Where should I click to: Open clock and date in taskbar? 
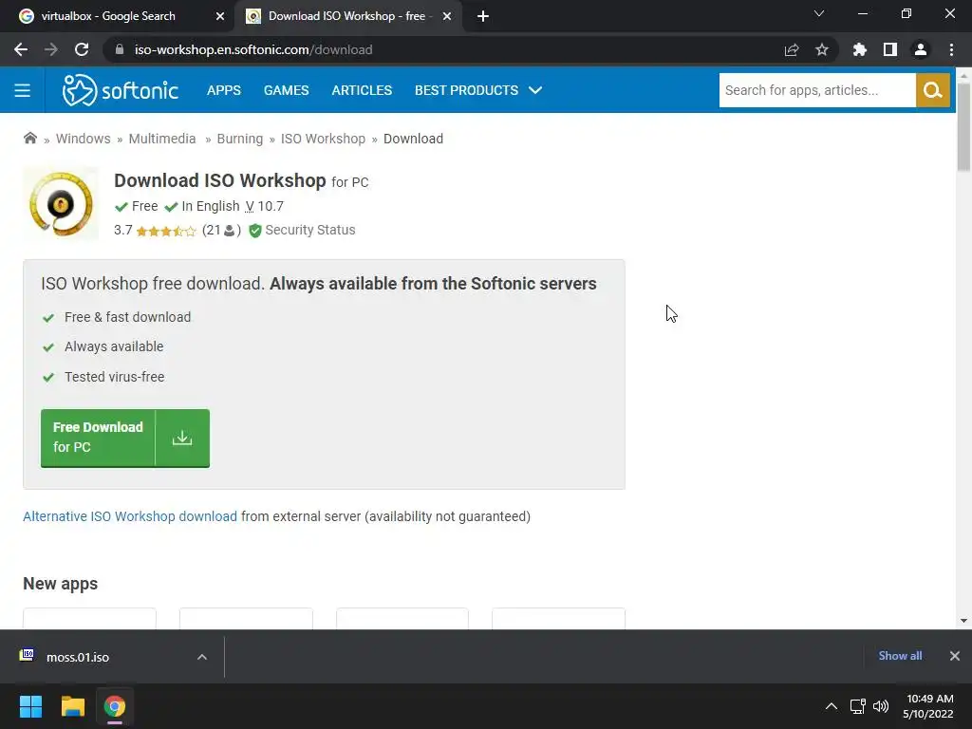[928, 706]
